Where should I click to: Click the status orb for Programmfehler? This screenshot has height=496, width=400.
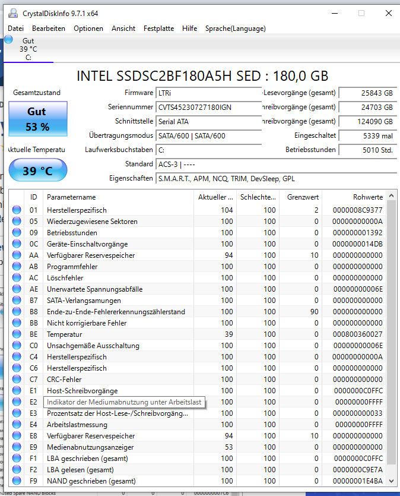tap(17, 266)
